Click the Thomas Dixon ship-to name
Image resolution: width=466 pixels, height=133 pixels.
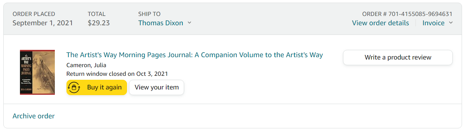(161, 23)
